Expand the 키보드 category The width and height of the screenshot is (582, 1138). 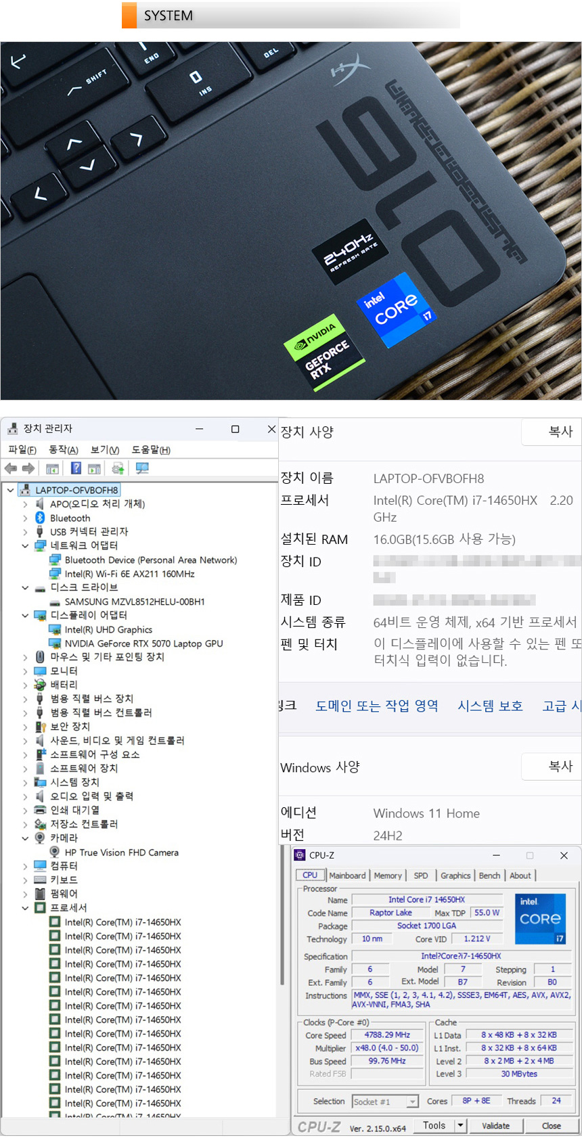point(25,880)
